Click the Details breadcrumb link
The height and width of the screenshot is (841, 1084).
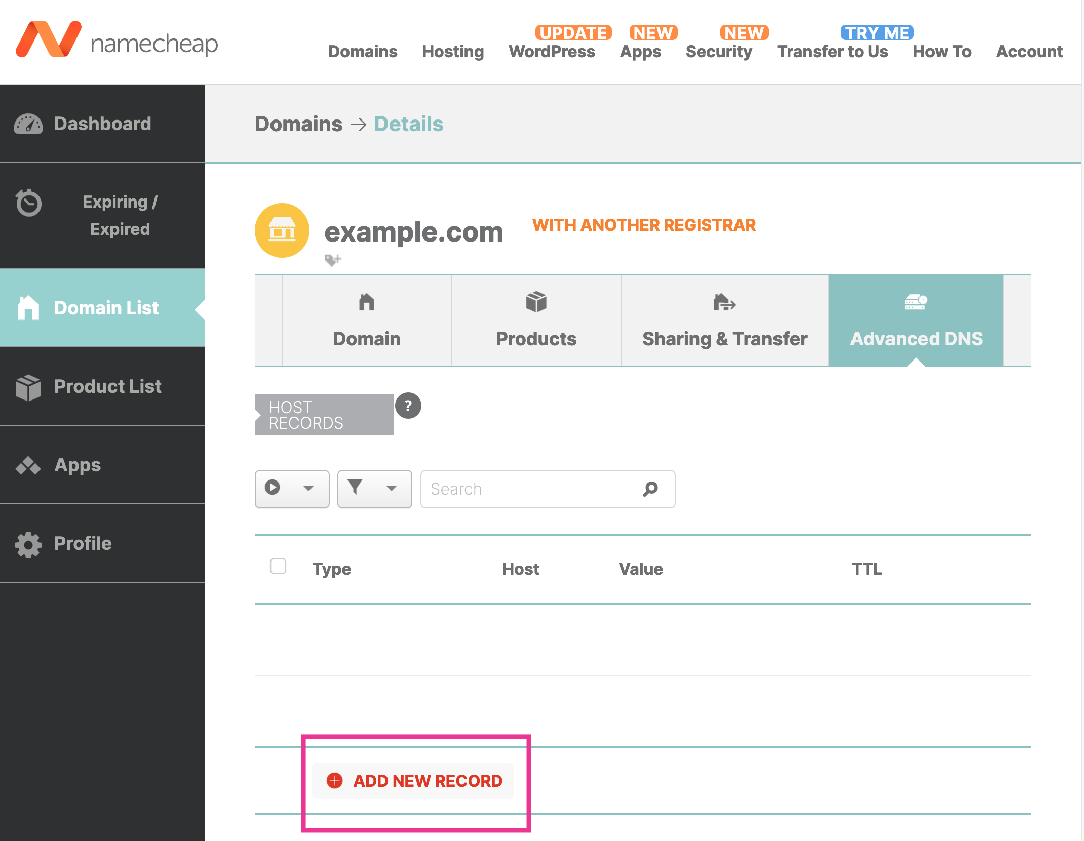point(409,124)
